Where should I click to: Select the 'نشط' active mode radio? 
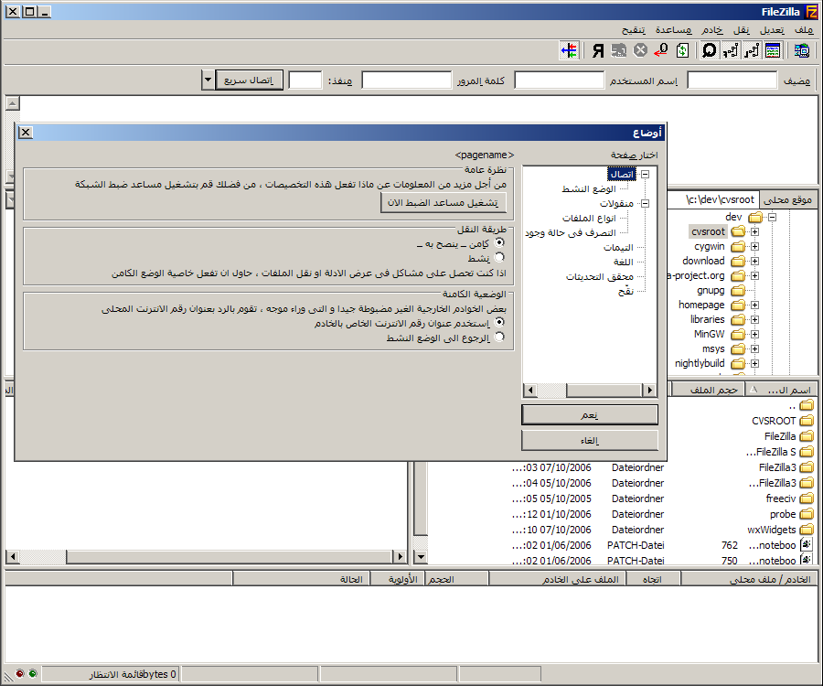pyautogui.click(x=499, y=257)
